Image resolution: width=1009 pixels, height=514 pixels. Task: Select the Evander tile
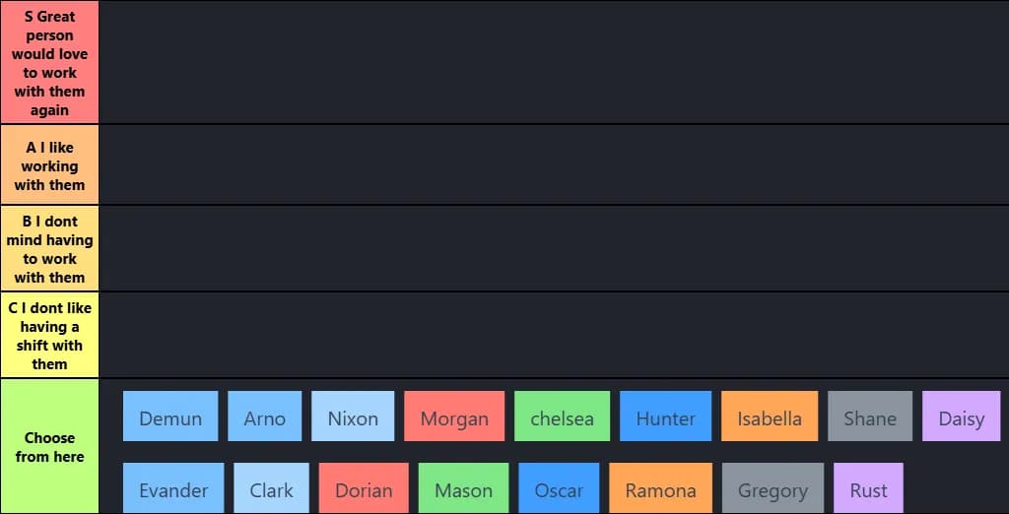[173, 488]
